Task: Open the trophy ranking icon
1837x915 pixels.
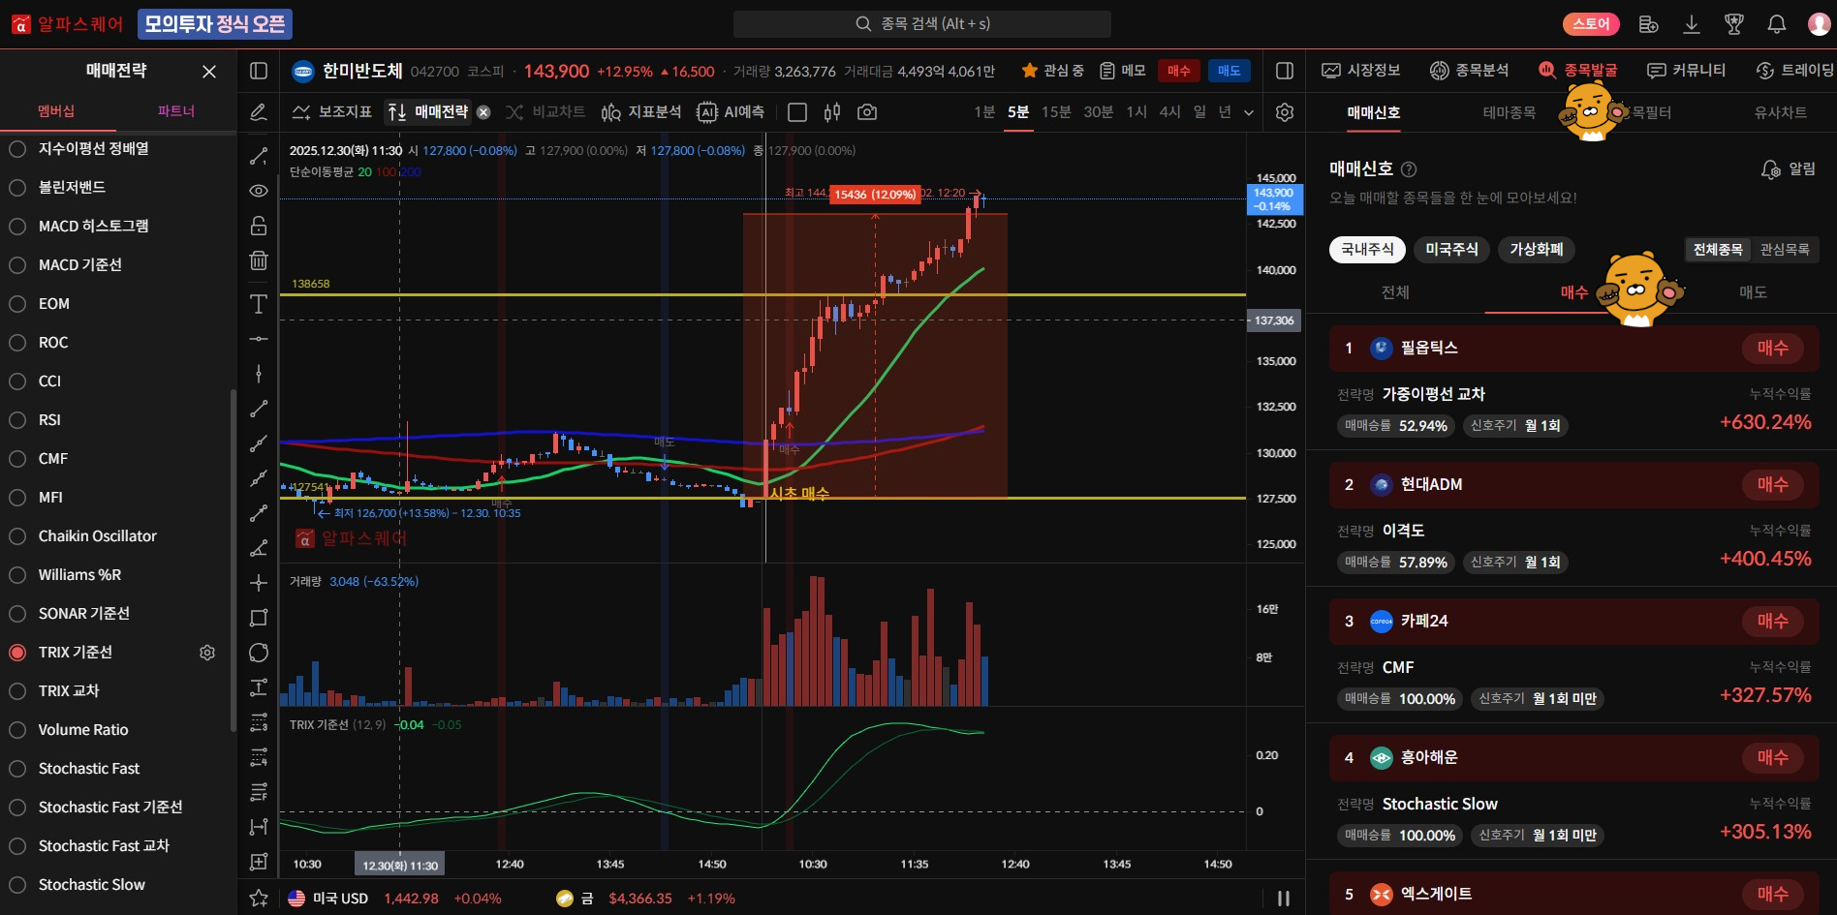Action: tap(1734, 24)
